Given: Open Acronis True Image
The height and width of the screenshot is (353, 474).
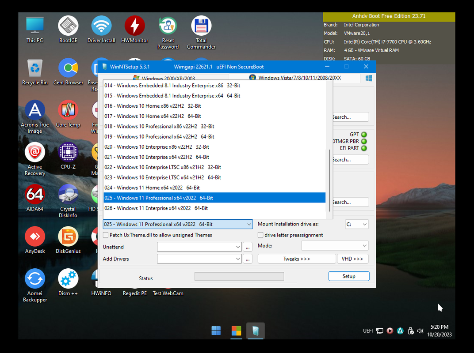Looking at the screenshot, I should click(35, 117).
